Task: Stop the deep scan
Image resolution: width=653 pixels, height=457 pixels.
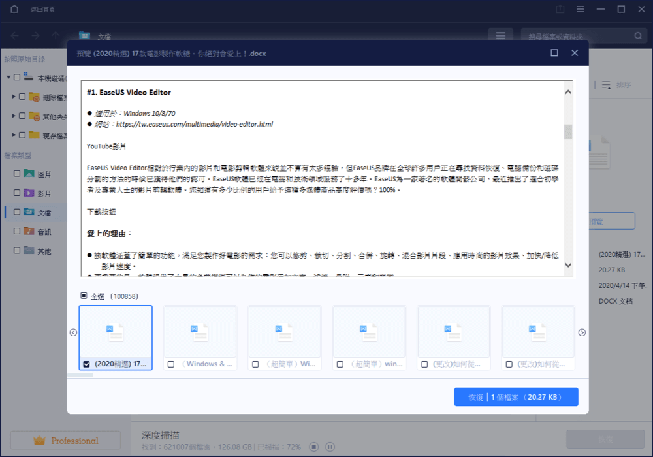Action: (314, 447)
